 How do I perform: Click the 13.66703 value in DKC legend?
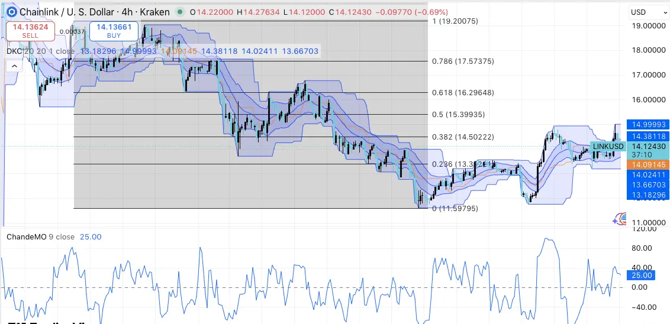pyautogui.click(x=300, y=51)
